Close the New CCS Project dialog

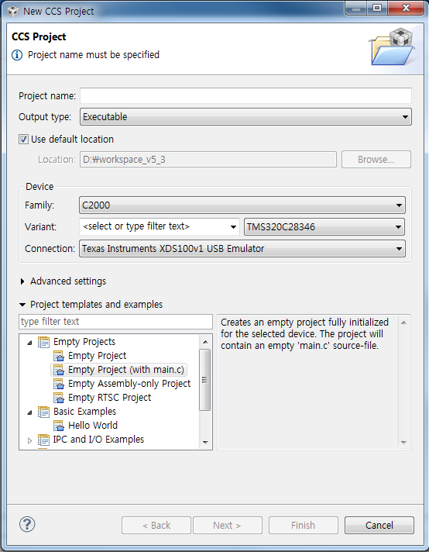coord(406,8)
